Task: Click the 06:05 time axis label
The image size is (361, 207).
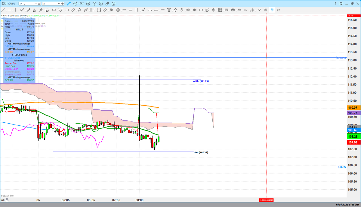Action: click(x=91, y=200)
